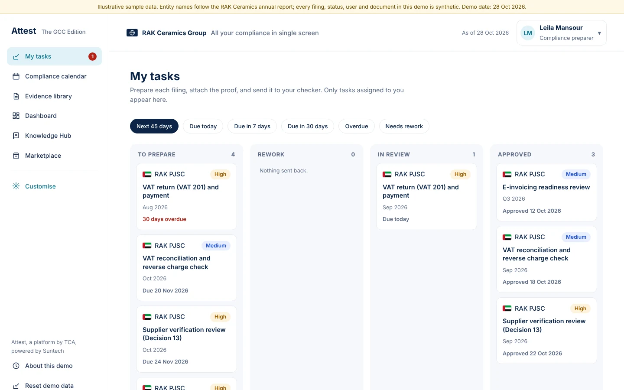Open the Supplier verification card due 24 Nov 2026

click(x=186, y=339)
